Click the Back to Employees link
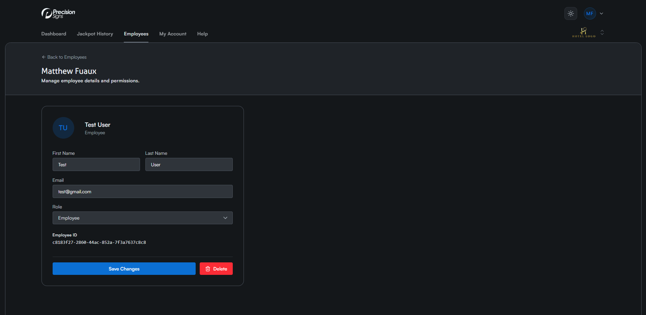Viewport: 646px width, 315px height. point(64,57)
